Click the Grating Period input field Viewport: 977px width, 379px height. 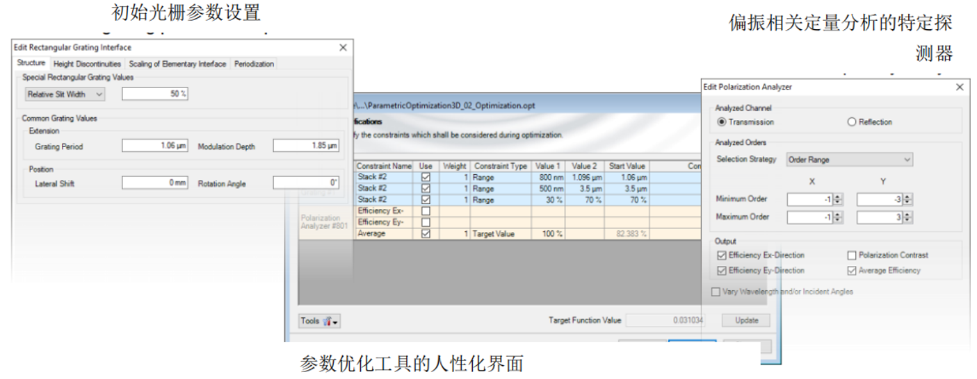[x=154, y=146]
